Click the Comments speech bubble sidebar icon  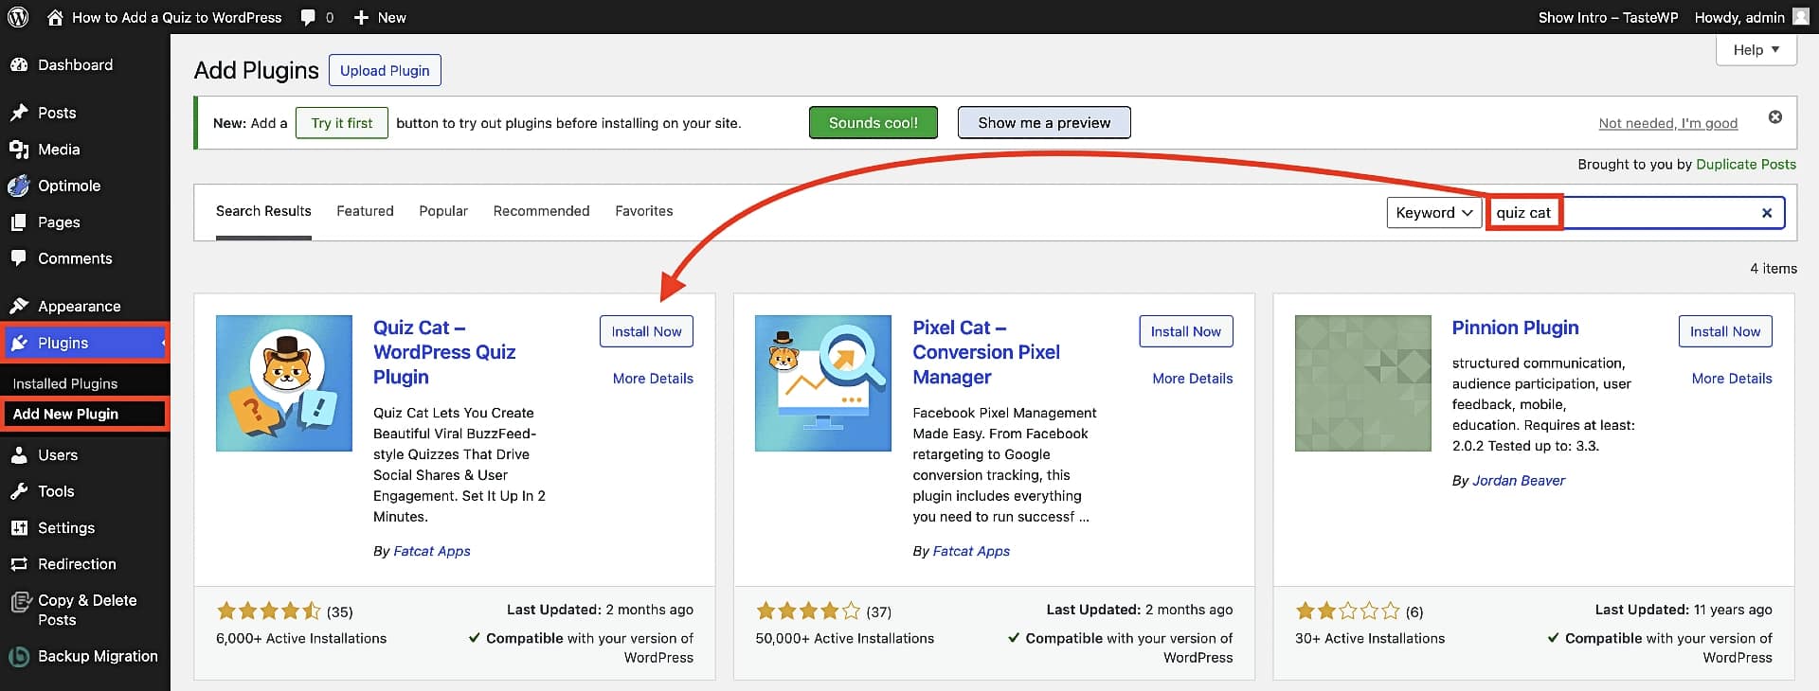19,258
